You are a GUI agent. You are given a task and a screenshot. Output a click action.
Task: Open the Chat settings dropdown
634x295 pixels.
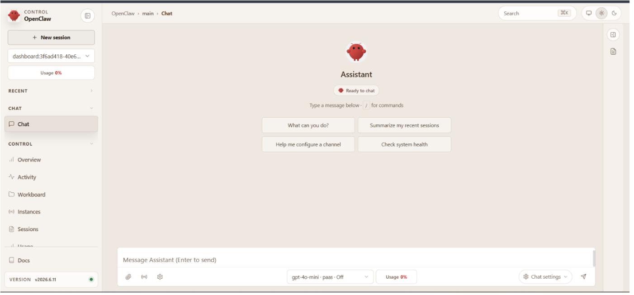[x=545, y=277]
